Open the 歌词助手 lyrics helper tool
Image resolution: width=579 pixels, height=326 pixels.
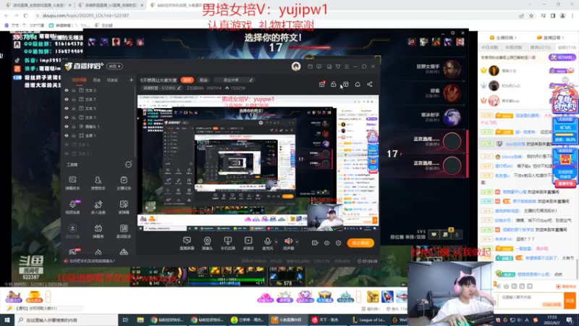[124, 231]
